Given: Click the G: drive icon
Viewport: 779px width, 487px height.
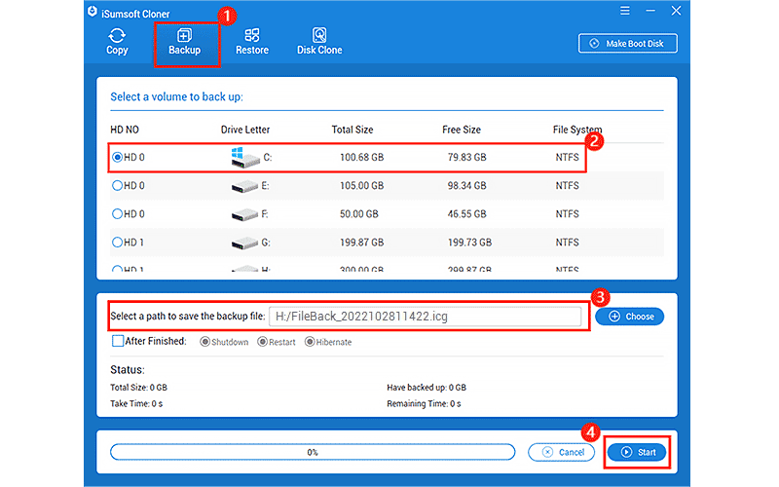Looking at the screenshot, I should (x=245, y=243).
